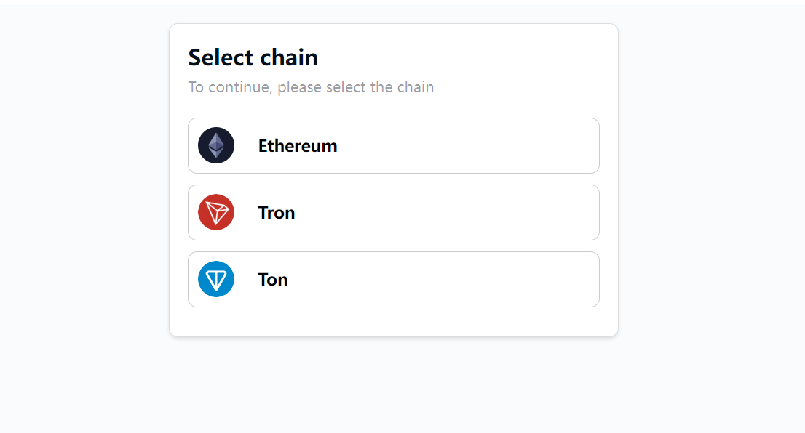Select the Ethereum chain option

coord(393,145)
